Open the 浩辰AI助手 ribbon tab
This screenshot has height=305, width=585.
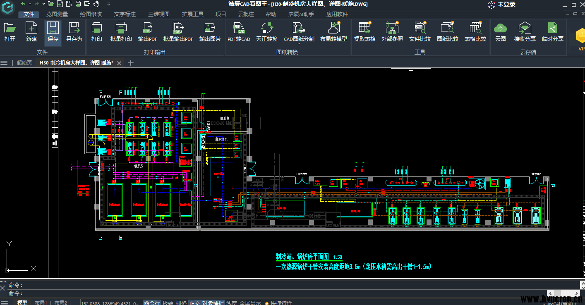(301, 14)
